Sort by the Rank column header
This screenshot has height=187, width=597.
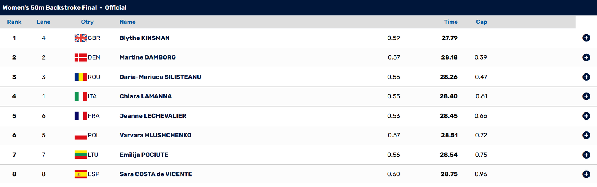pyautogui.click(x=14, y=22)
